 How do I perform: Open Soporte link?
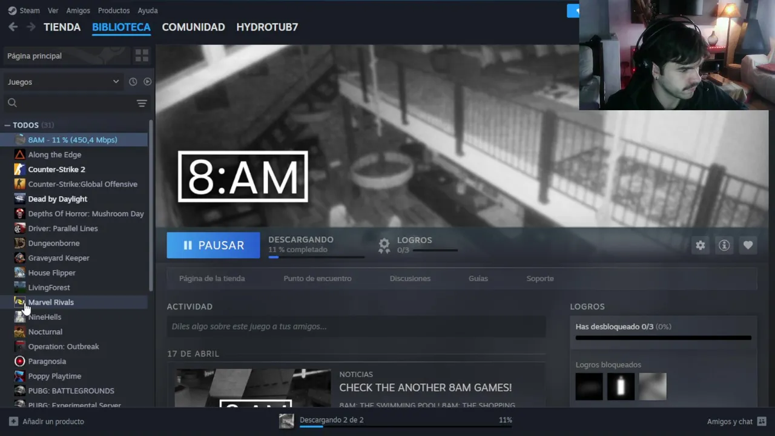pyautogui.click(x=540, y=279)
